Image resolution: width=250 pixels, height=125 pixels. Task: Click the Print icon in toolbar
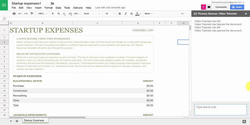[14, 14]
